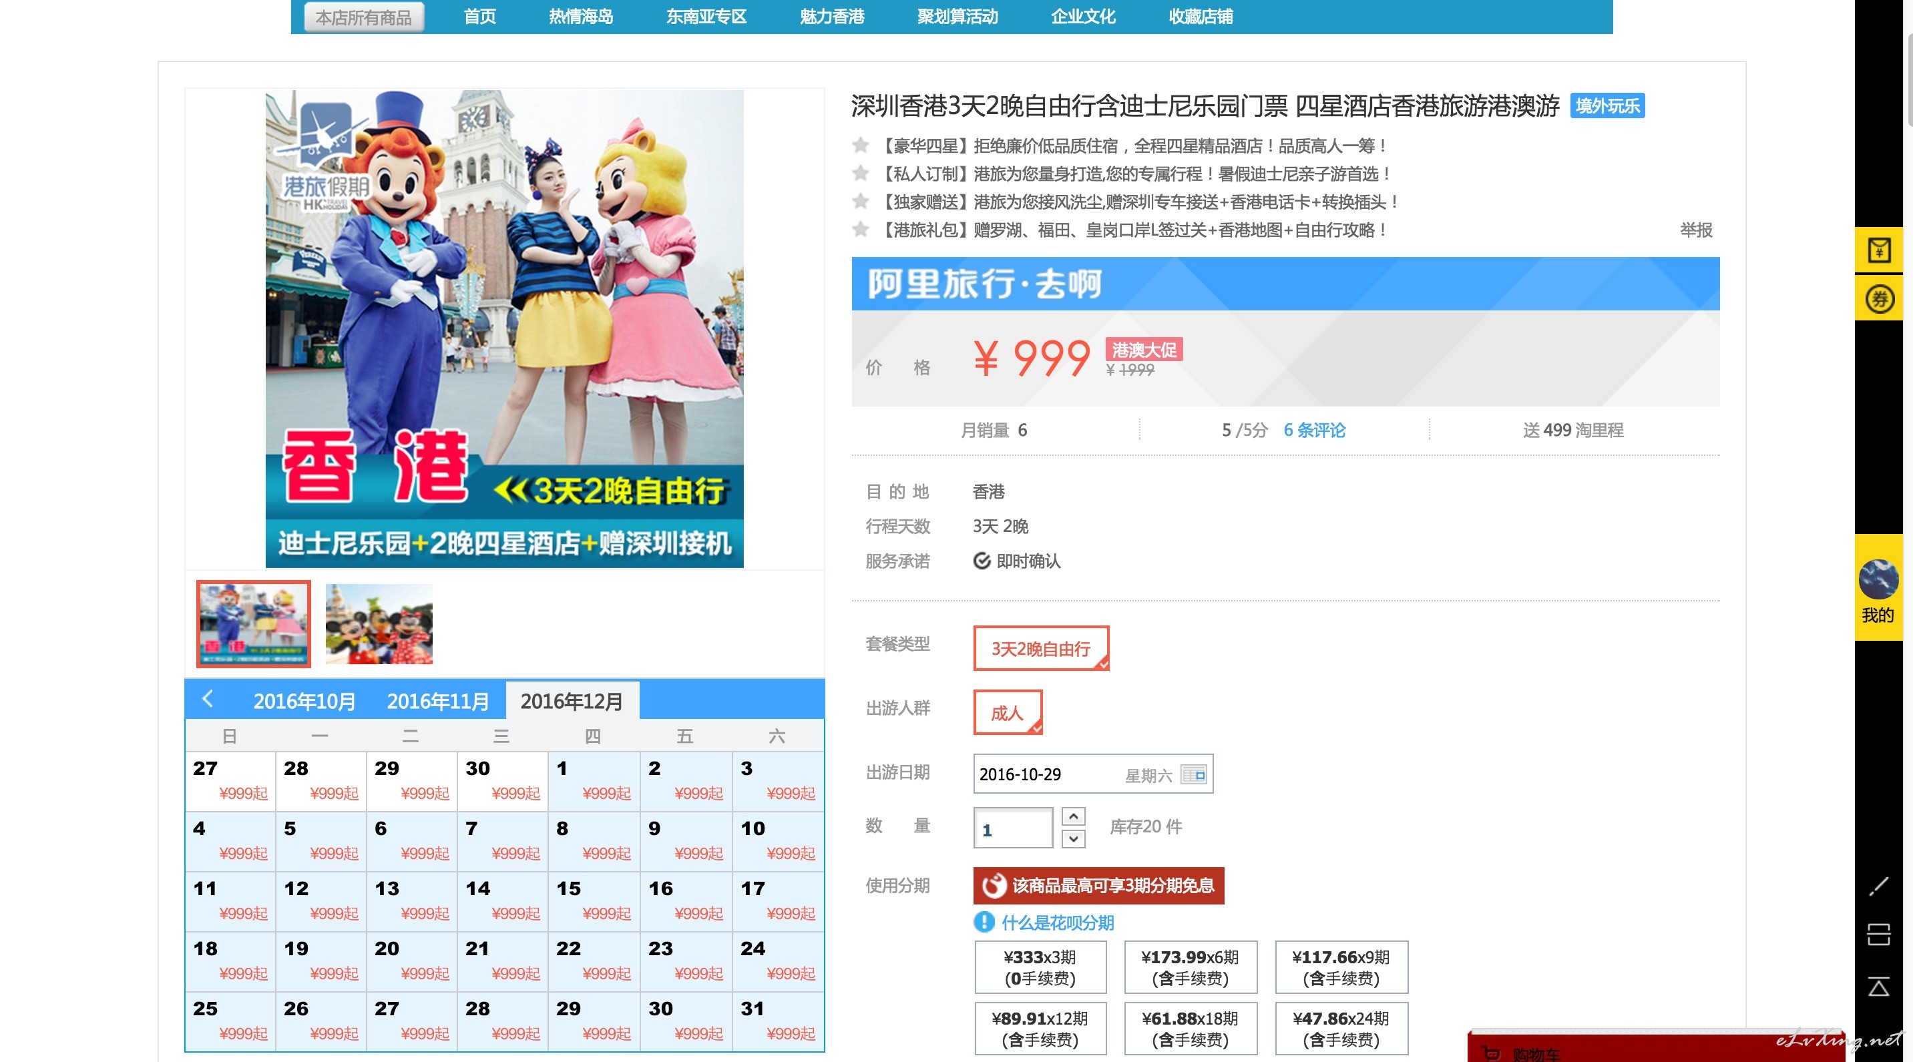Choose the ¥117.66x9期 installment plan

[x=1341, y=967]
